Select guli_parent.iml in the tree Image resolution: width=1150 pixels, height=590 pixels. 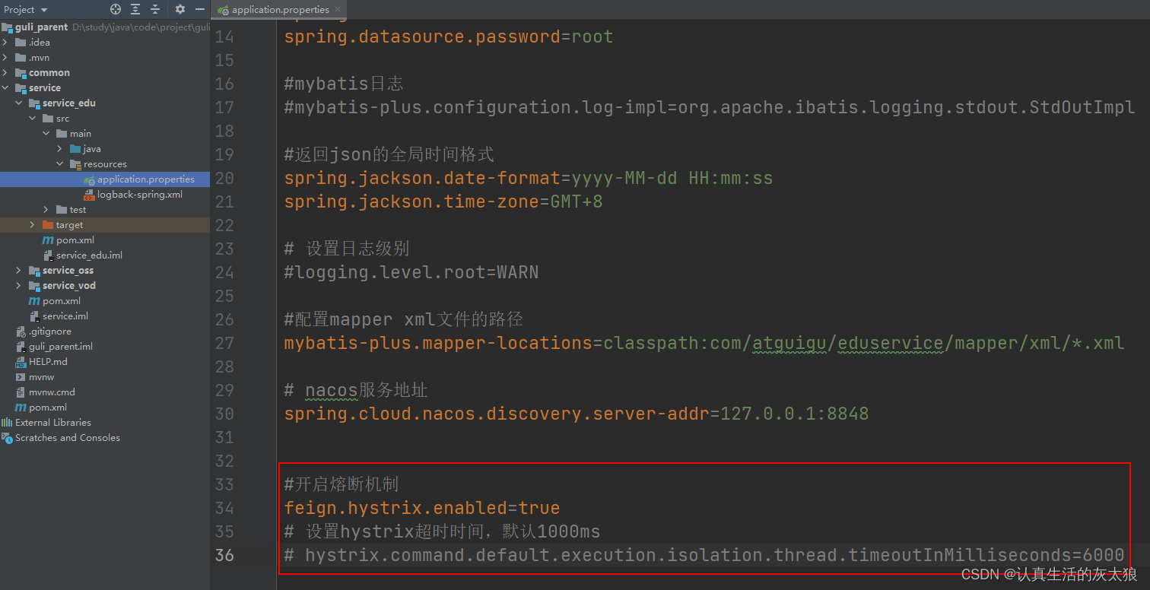(105, 347)
